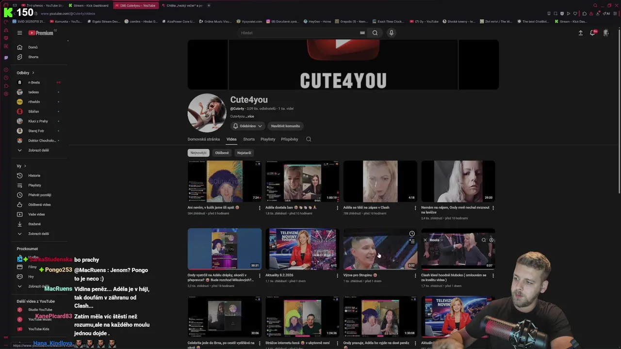Open options menu for 'Aktuality 8.2.2026' video
This screenshot has height=349, width=621.
click(337, 276)
